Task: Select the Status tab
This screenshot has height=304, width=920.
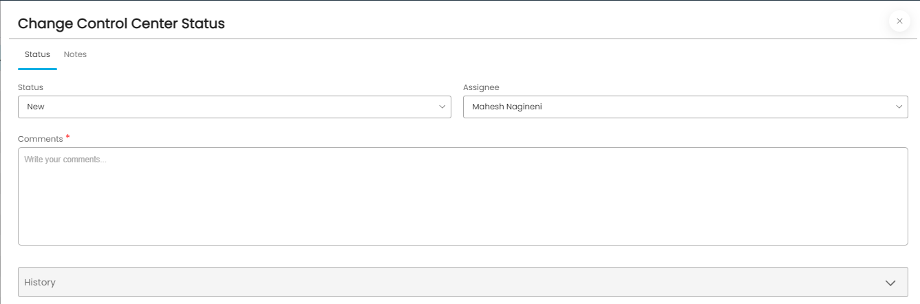Action: coord(37,54)
